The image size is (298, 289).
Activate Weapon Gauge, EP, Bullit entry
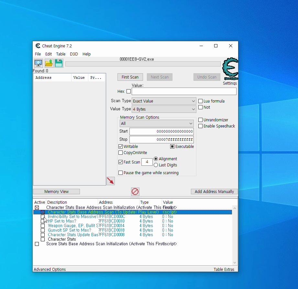pos(43,226)
